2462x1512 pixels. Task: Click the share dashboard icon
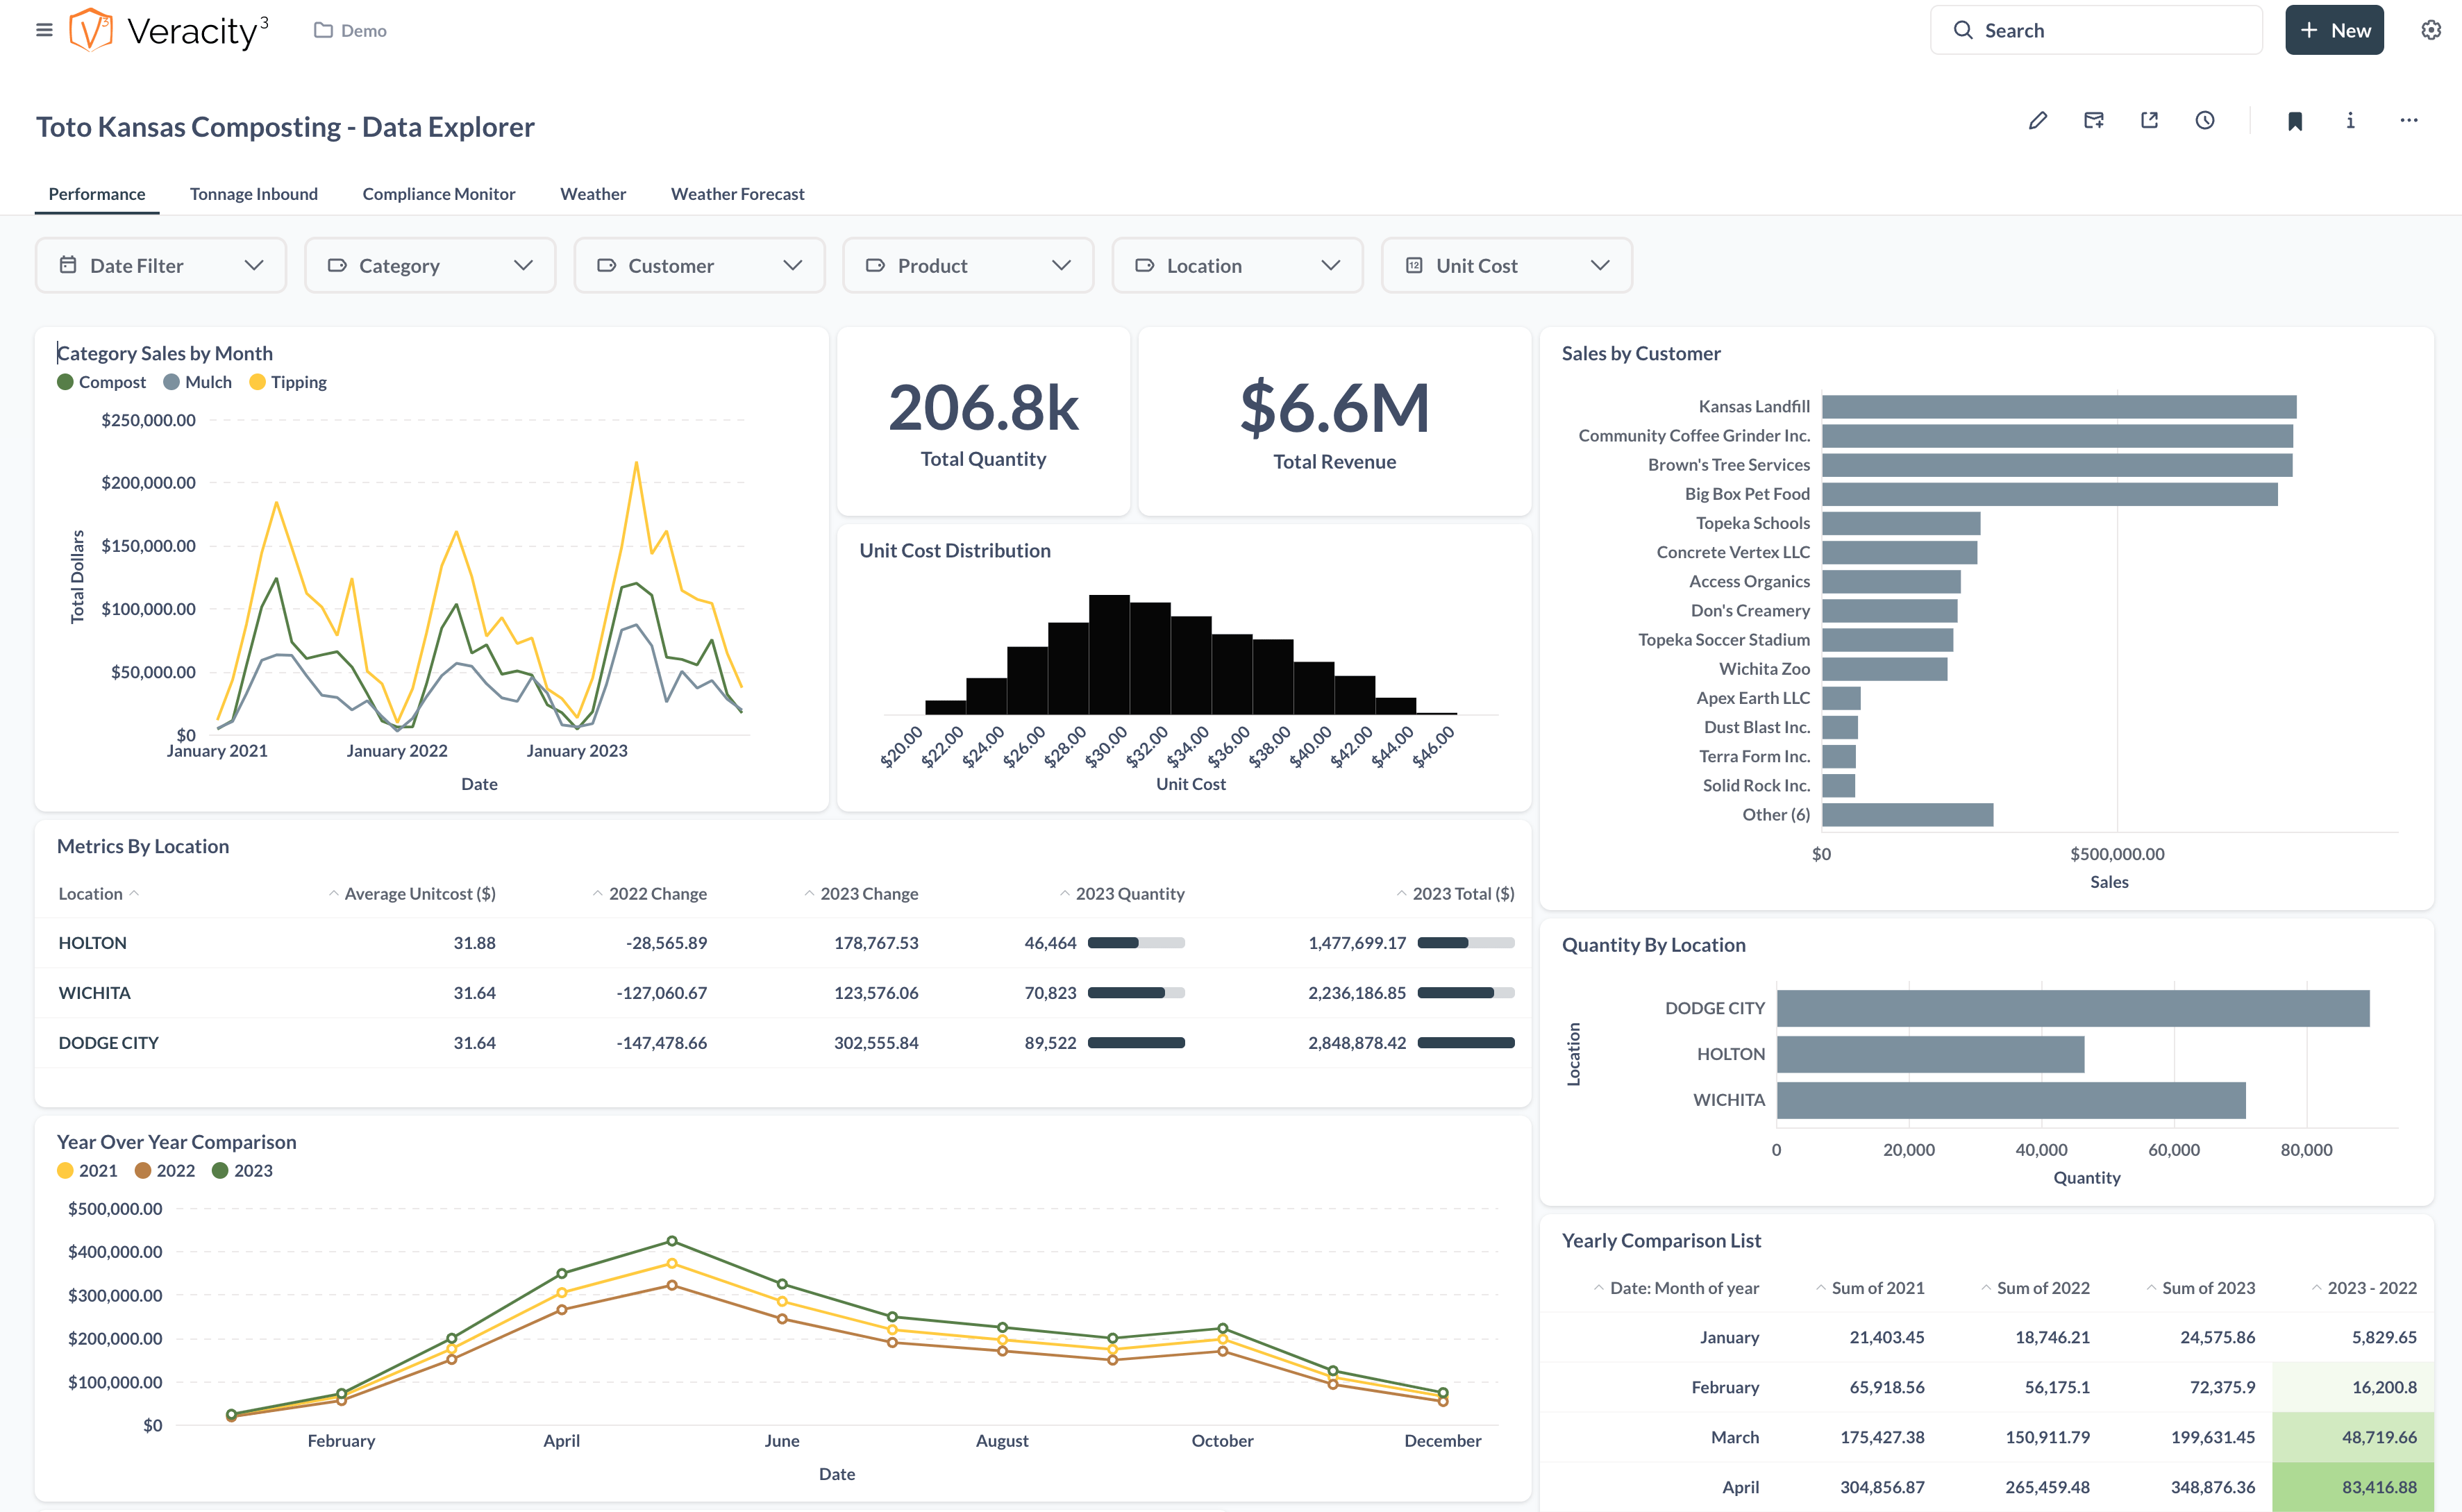[2093, 120]
